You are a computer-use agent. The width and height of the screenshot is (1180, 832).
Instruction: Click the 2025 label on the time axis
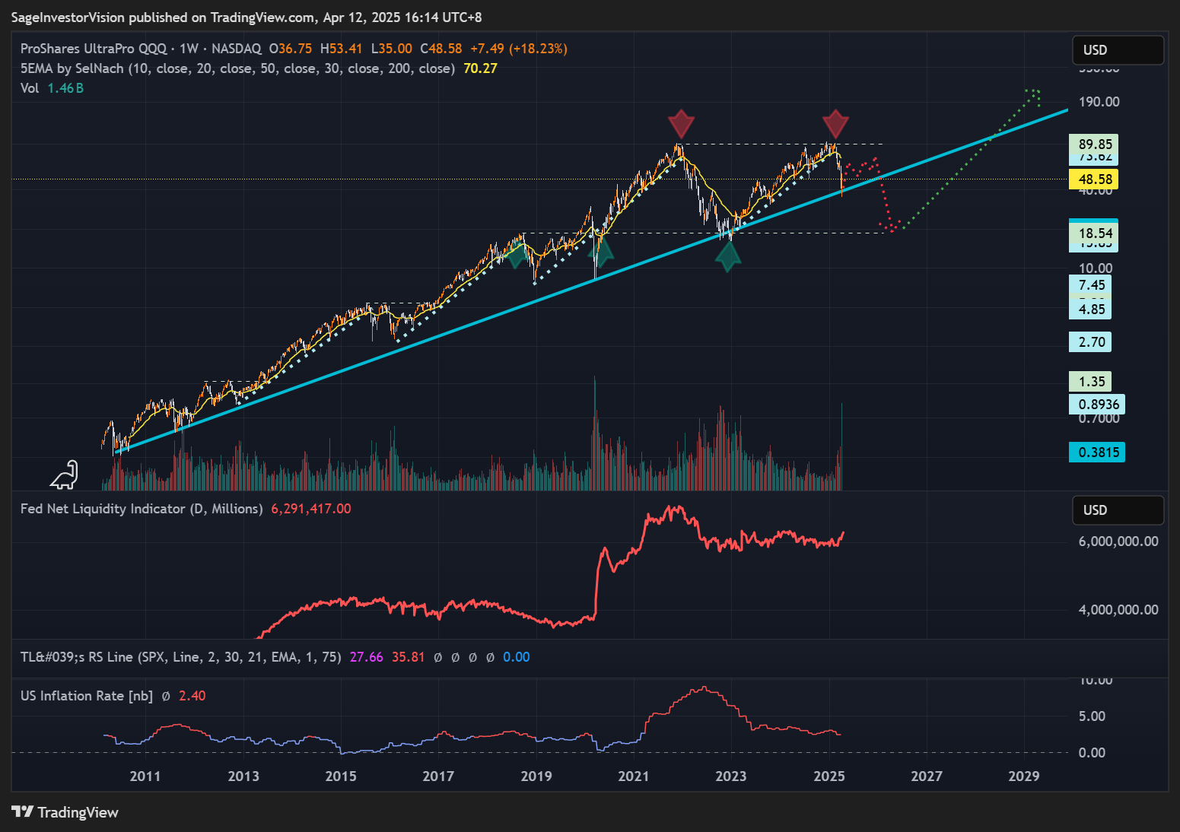[829, 776]
